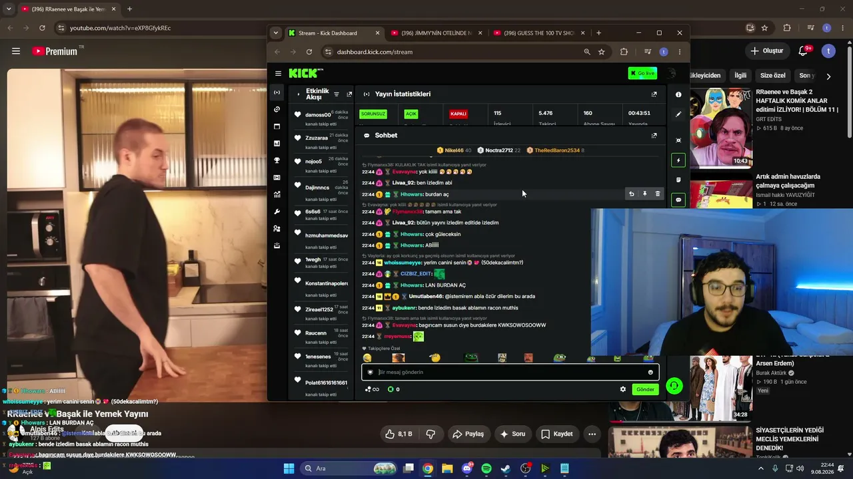Reload the Kick dashboard page
The image size is (853, 479).
pyautogui.click(x=309, y=52)
